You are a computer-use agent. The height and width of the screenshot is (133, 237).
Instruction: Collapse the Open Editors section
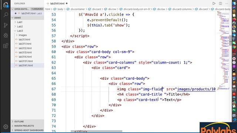click(12, 9)
